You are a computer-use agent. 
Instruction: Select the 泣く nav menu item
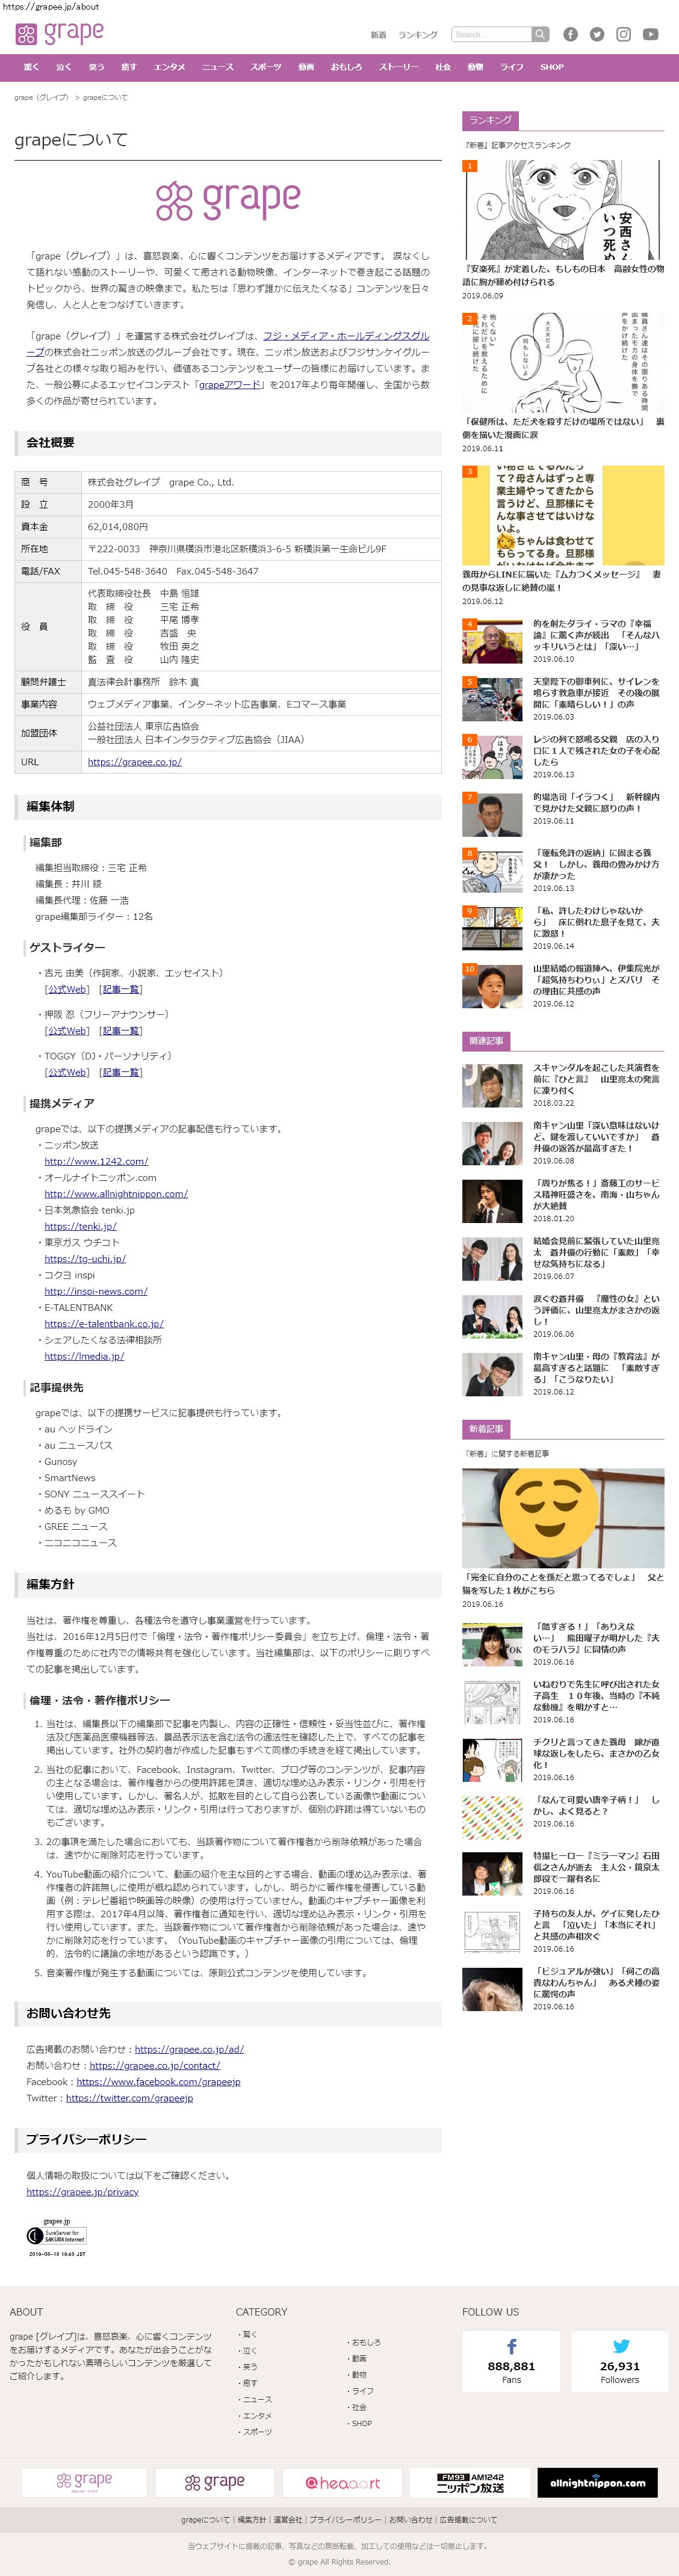click(x=64, y=67)
